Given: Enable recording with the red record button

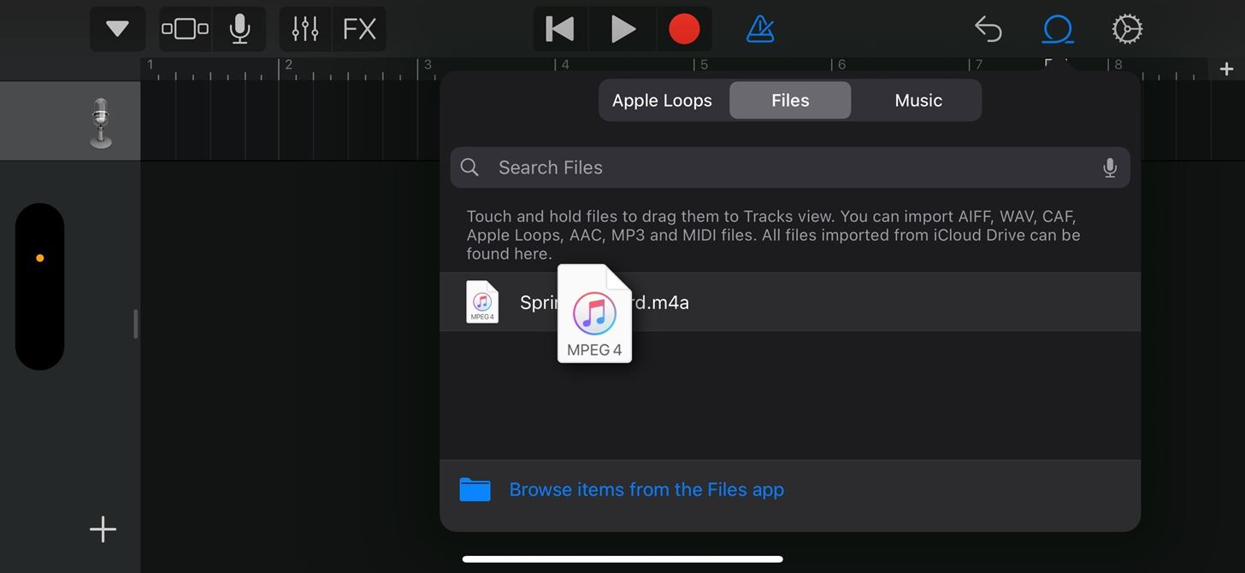Looking at the screenshot, I should click(684, 28).
